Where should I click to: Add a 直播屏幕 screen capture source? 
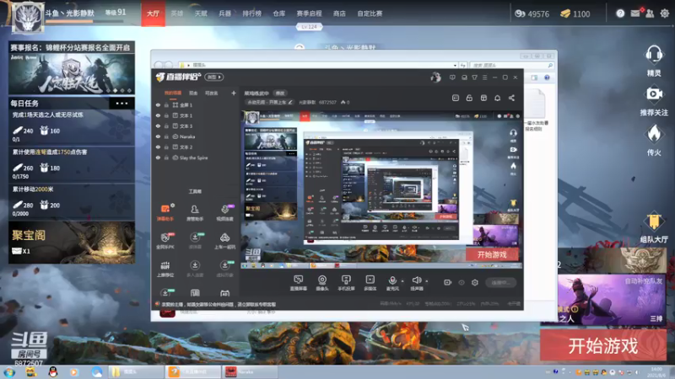299,283
